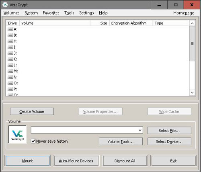The image size is (201, 172).
Task: Select drive K: icon in list
Action: pyautogui.click(x=10, y=59)
